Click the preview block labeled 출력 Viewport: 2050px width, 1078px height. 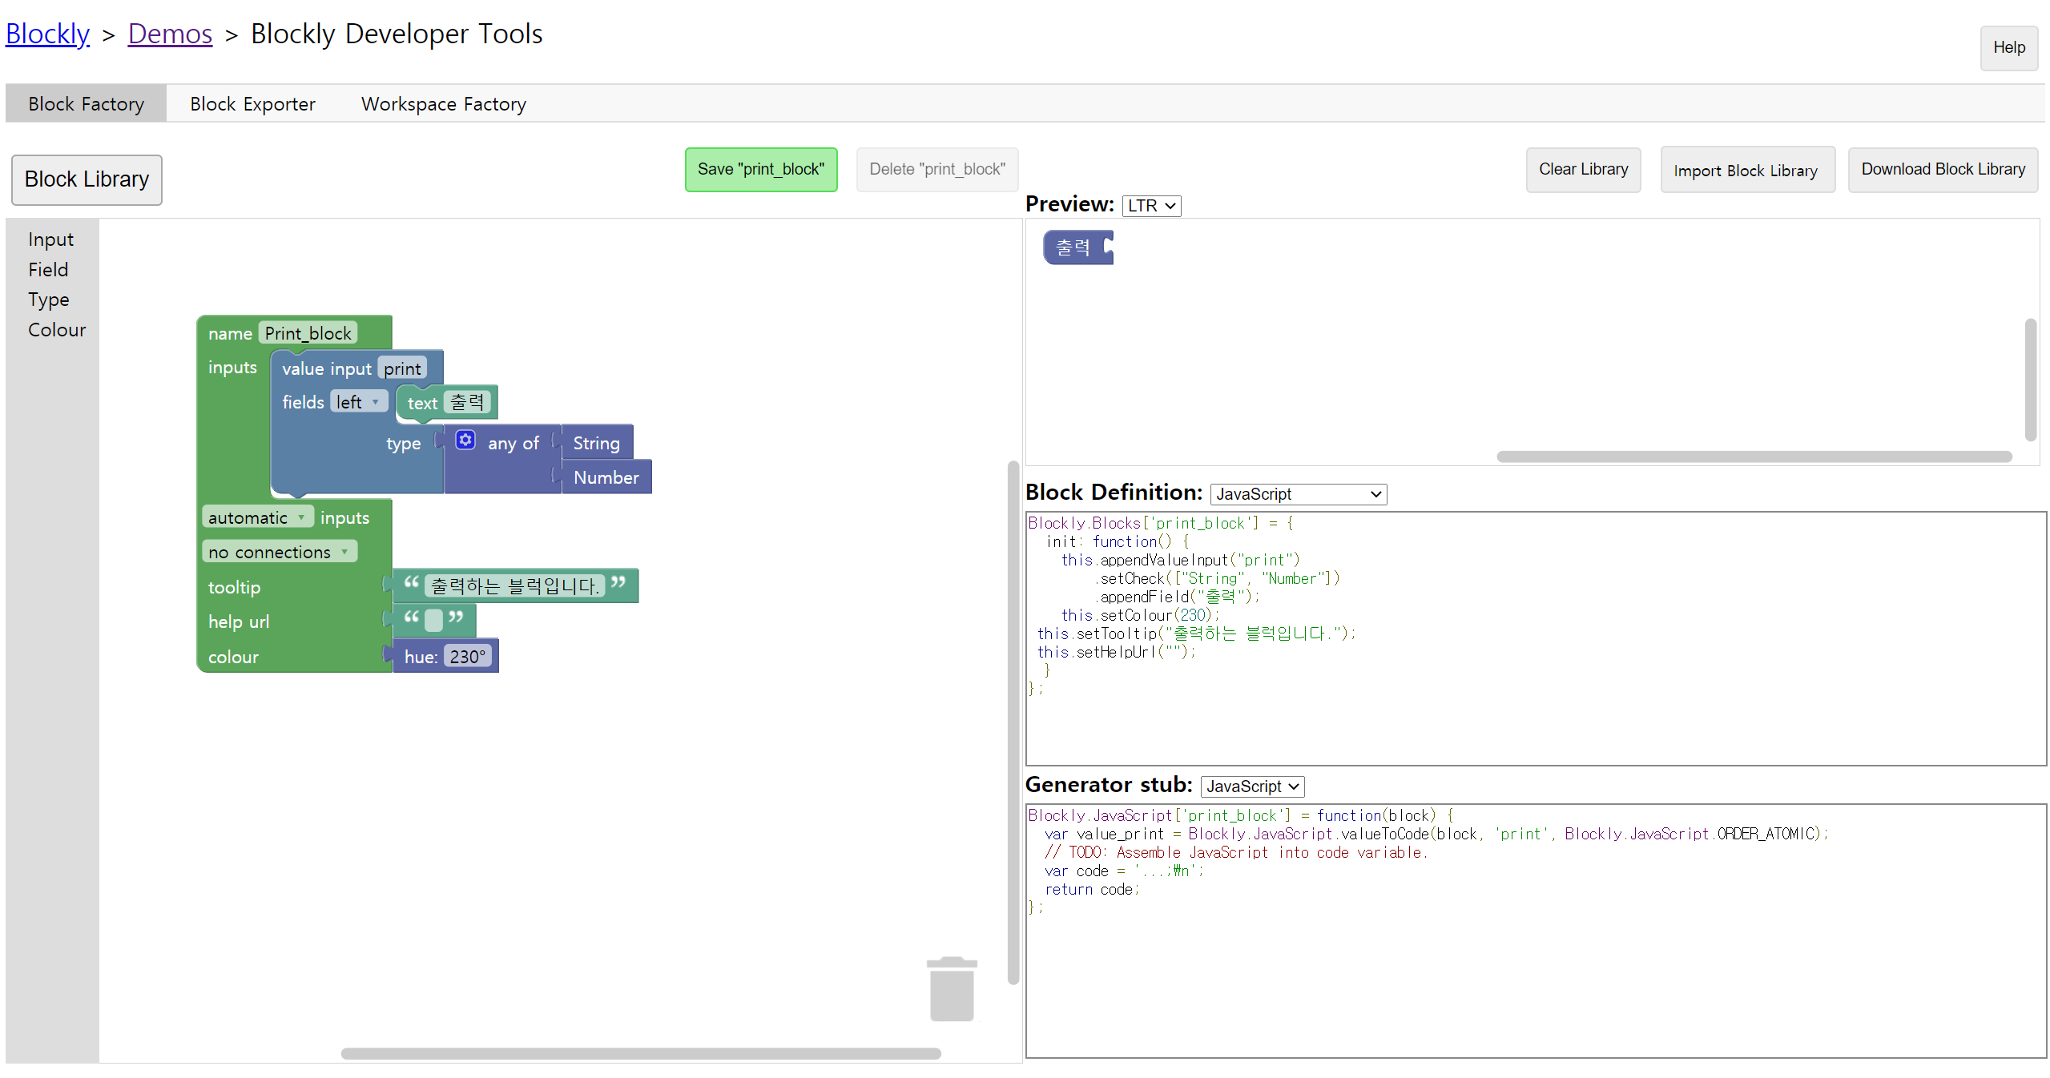(x=1072, y=247)
